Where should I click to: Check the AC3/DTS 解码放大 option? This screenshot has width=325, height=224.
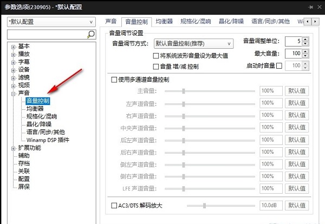pyautogui.click(x=114, y=206)
